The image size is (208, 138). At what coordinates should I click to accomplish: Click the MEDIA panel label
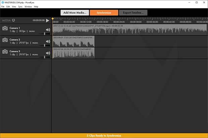6,20
